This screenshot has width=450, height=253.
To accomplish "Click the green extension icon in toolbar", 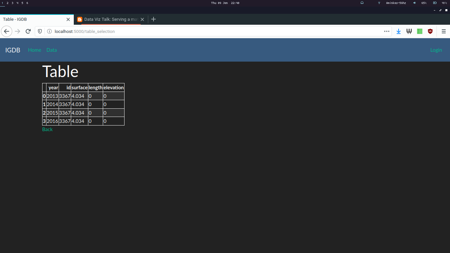I will point(419,31).
